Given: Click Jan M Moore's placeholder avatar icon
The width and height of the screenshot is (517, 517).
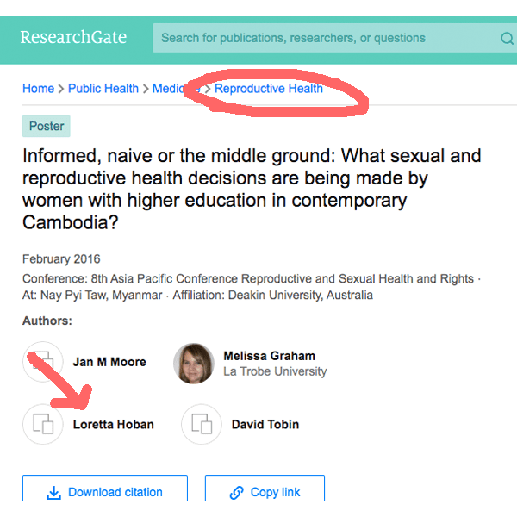Looking at the screenshot, I should point(43,363).
